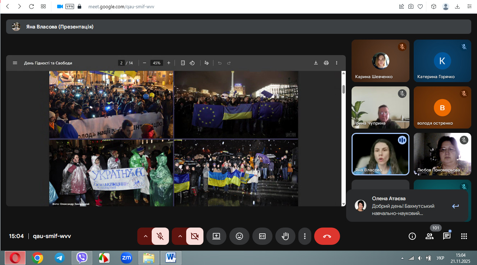The image size is (477, 265).
Task: Click the red Leave call button
Action: pyautogui.click(x=327, y=236)
